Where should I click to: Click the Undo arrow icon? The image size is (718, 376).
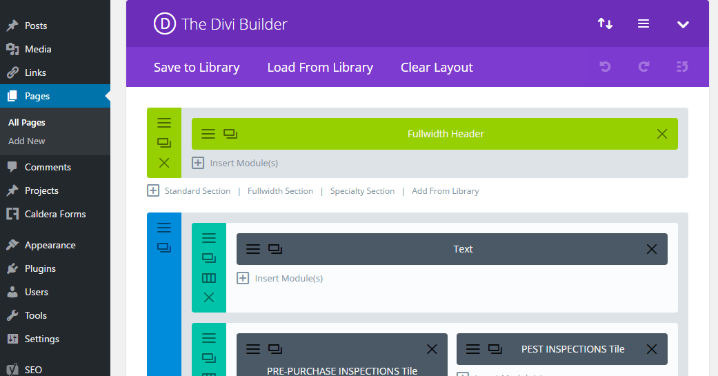605,67
